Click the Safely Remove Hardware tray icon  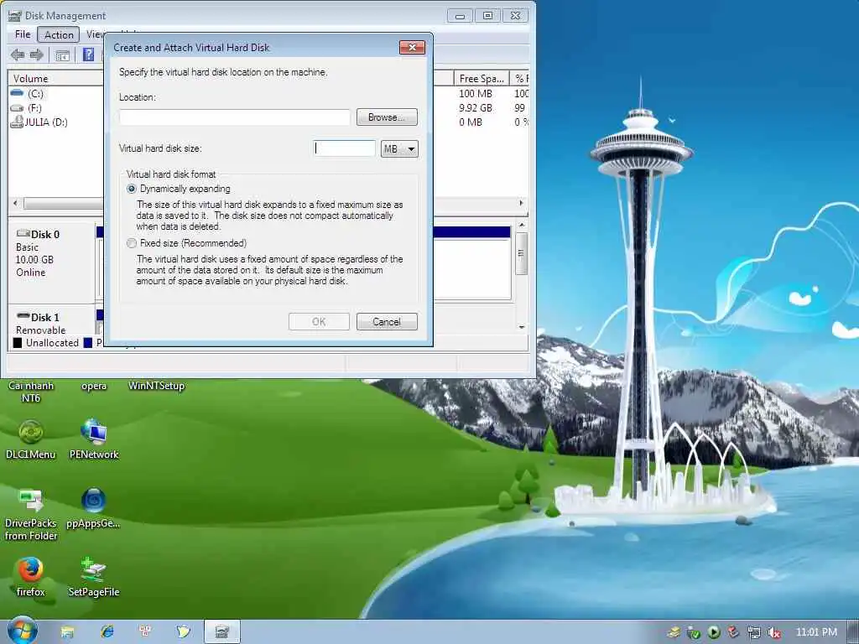[x=694, y=632]
